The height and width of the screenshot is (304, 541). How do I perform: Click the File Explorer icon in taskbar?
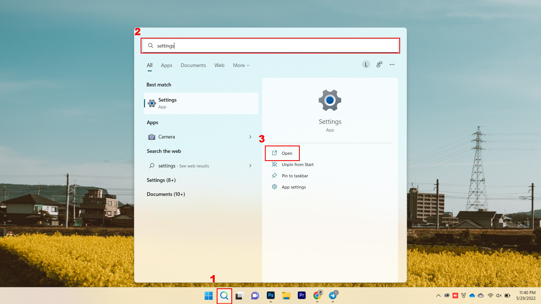coord(286,296)
